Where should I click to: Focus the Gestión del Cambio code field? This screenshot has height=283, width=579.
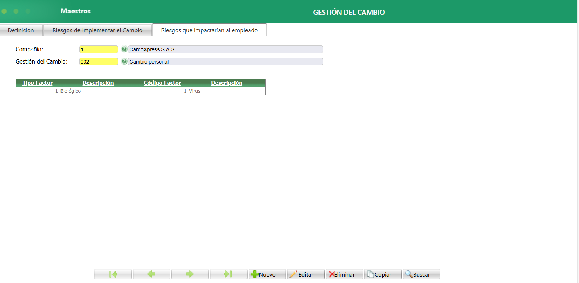[x=98, y=62]
